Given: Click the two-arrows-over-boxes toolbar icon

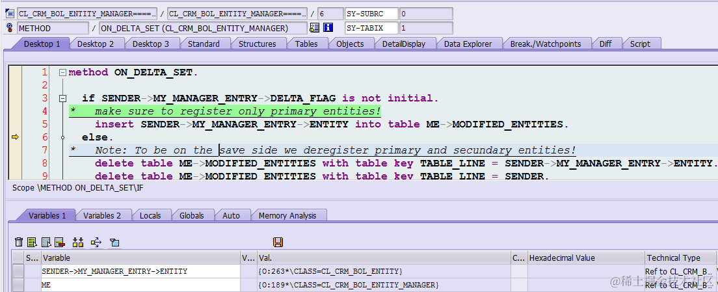Looking at the screenshot, I should pyautogui.click(x=78, y=242).
